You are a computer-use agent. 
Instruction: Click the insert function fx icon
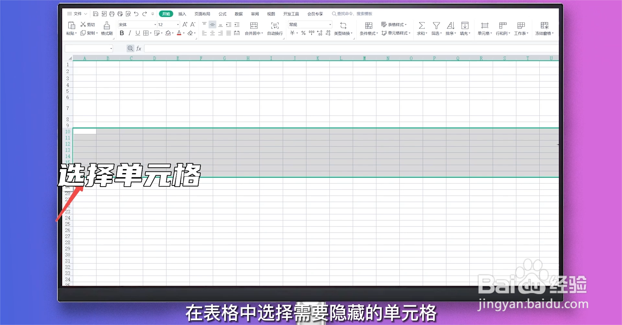click(x=139, y=49)
